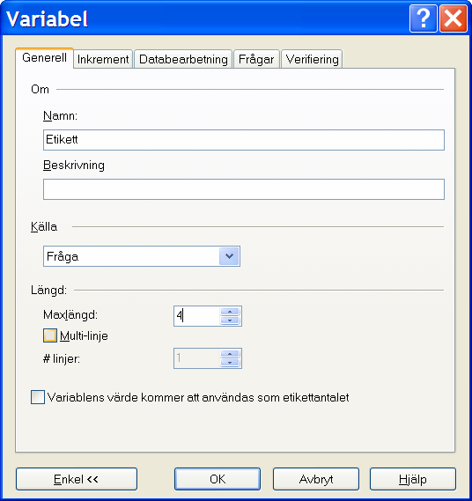Collapse the dialog with the Enkel << button
The width and height of the screenshot is (472, 501).
(77, 479)
